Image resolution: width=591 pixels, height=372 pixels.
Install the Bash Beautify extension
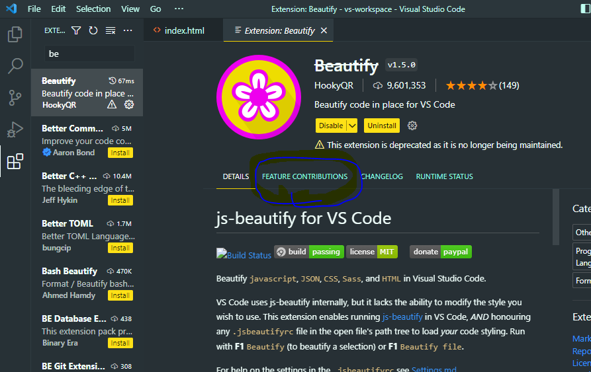120,295
